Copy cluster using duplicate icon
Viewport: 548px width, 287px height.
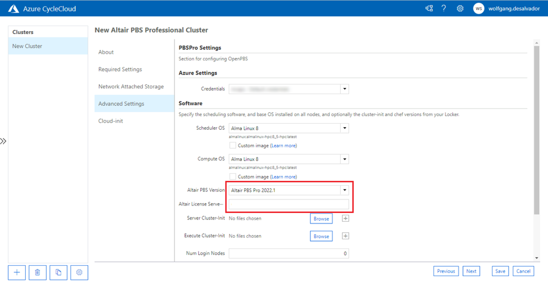click(58, 272)
